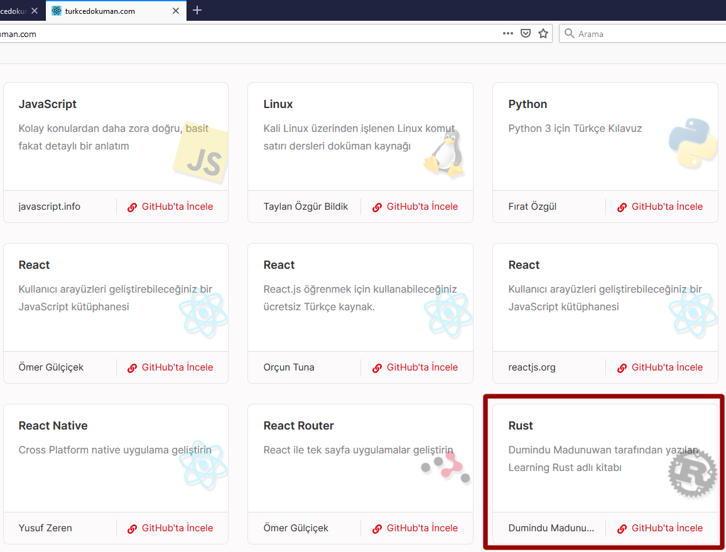726x552 pixels.
Task: Open the browser page actions three-dot menu
Action: pyautogui.click(x=508, y=33)
